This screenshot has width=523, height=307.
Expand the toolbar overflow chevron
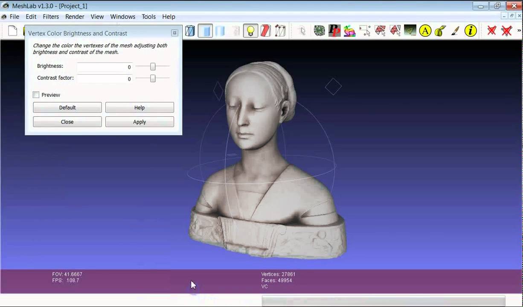[519, 31]
